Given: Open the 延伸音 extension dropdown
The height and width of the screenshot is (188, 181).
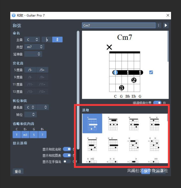Looking at the screenshot, I should coord(33,54).
